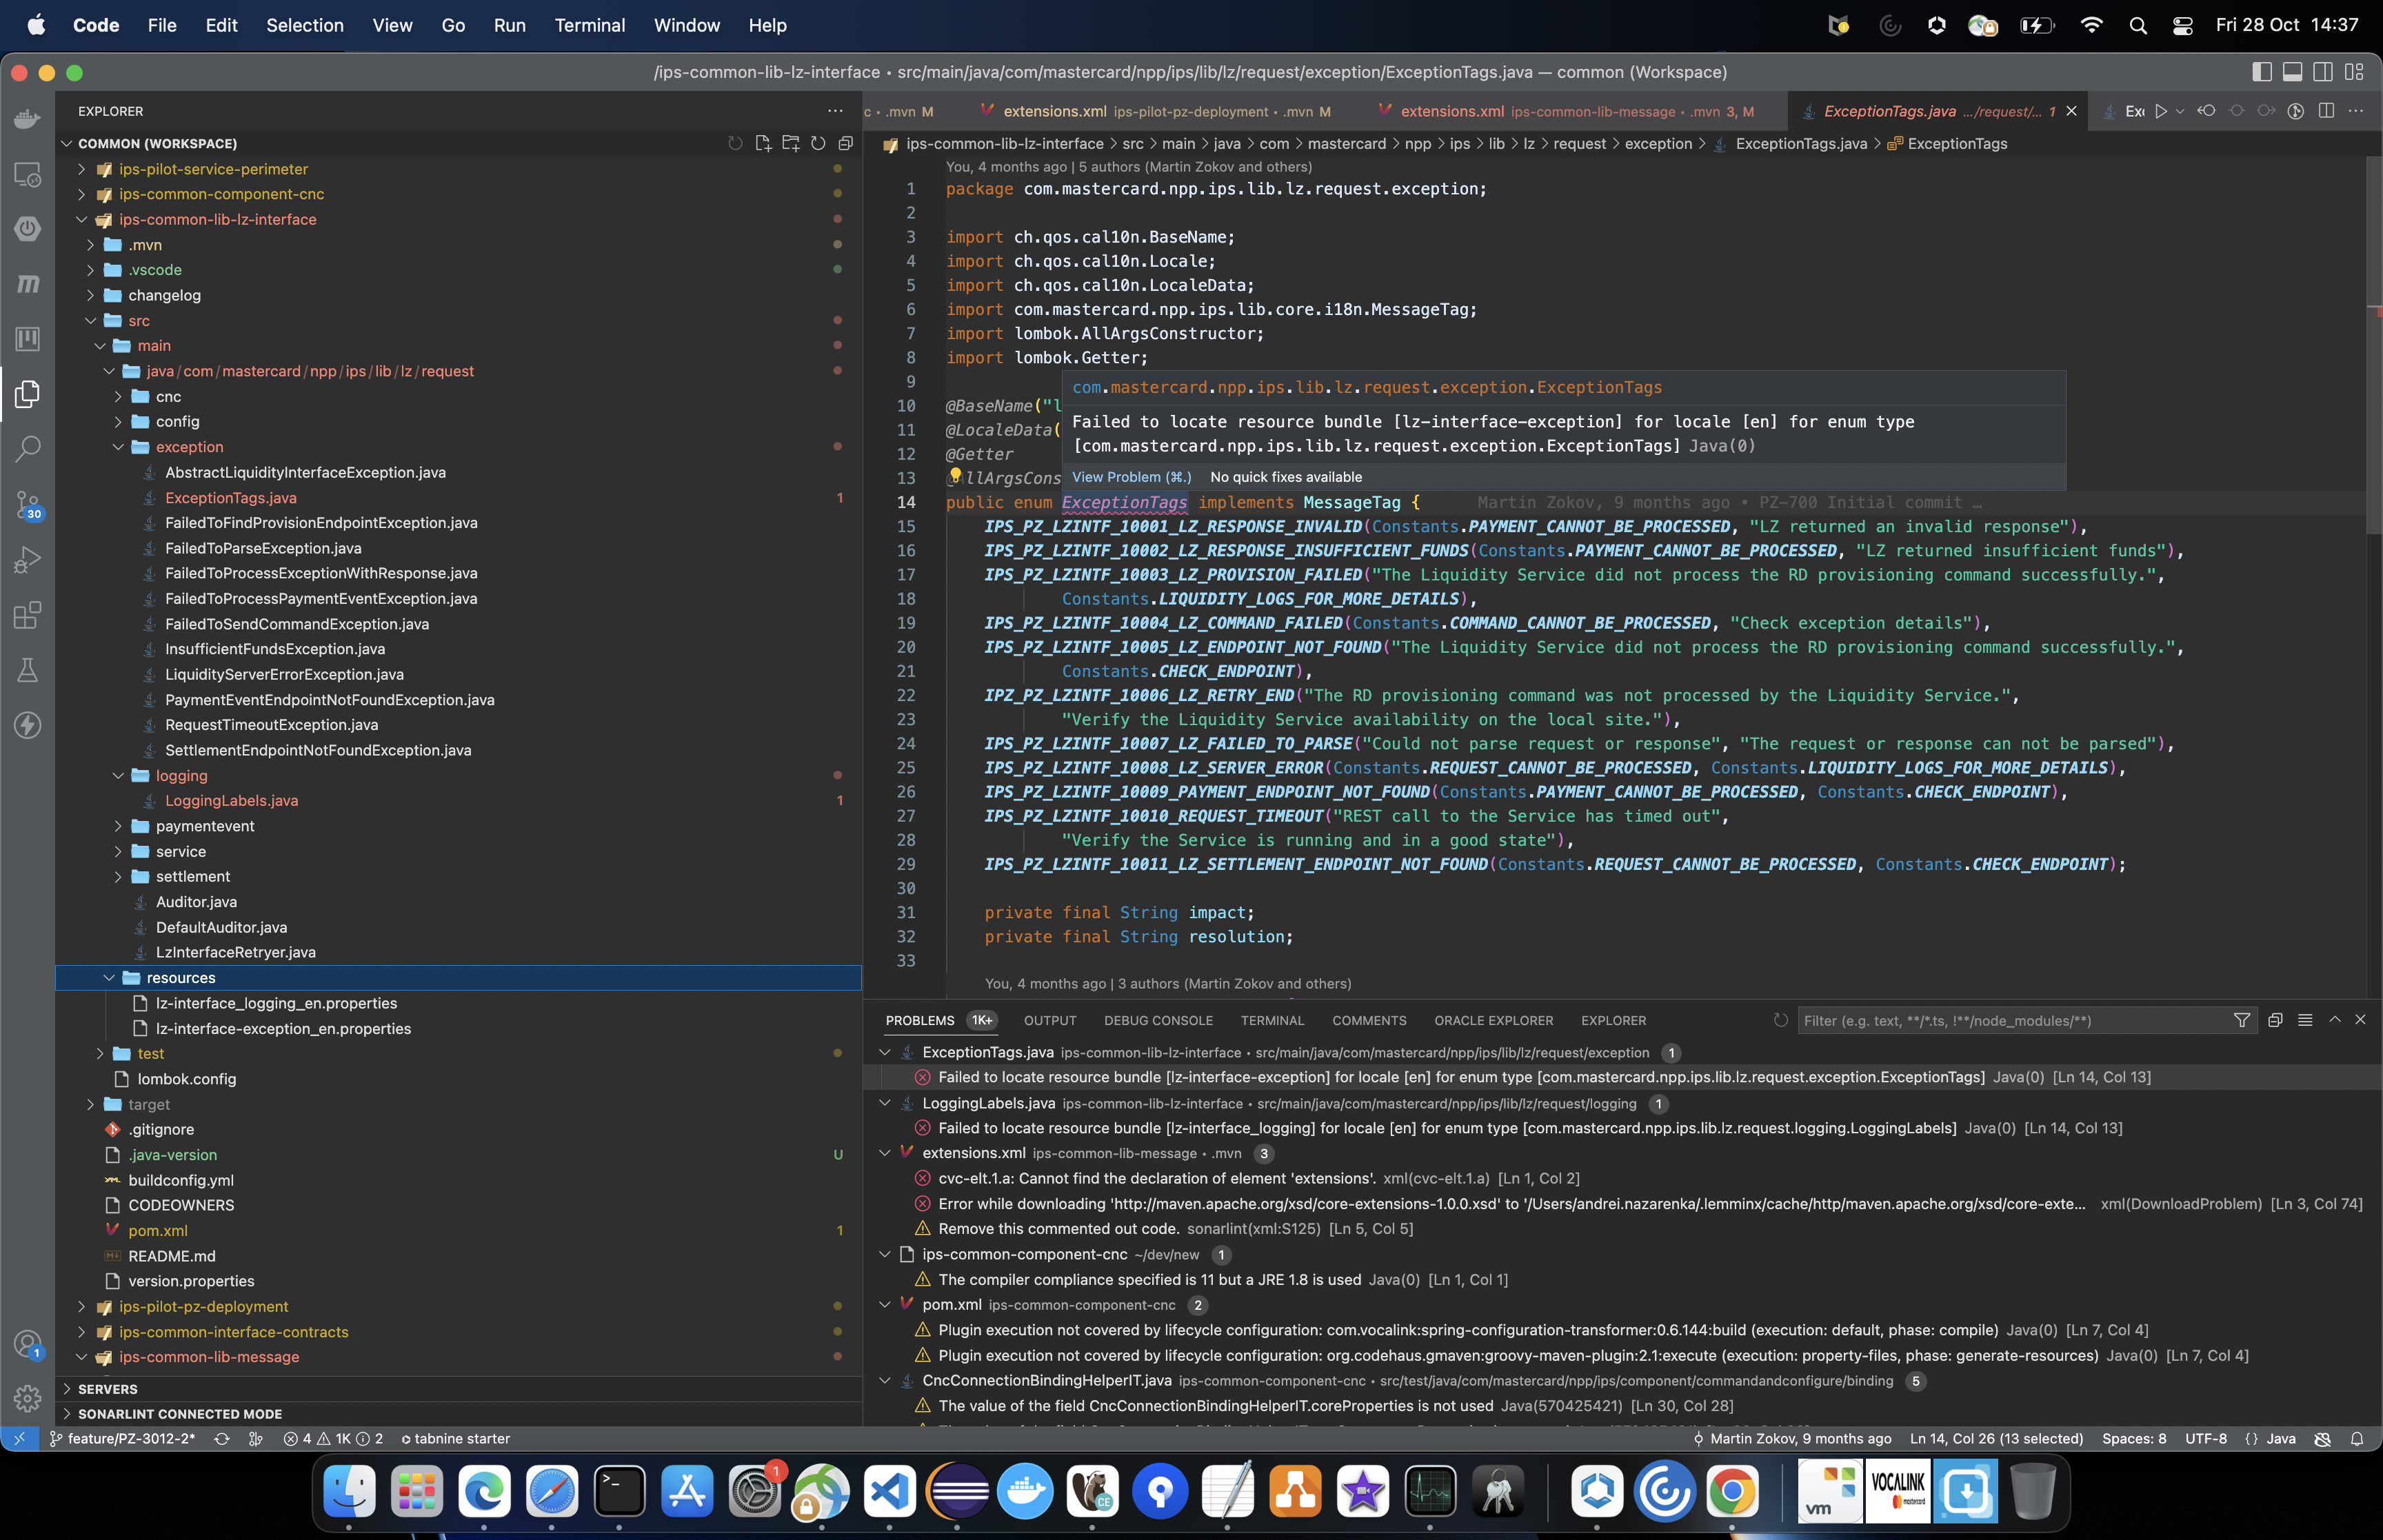Open Manage gear menu in activity bar
The height and width of the screenshot is (1540, 2383).
(x=27, y=1398)
